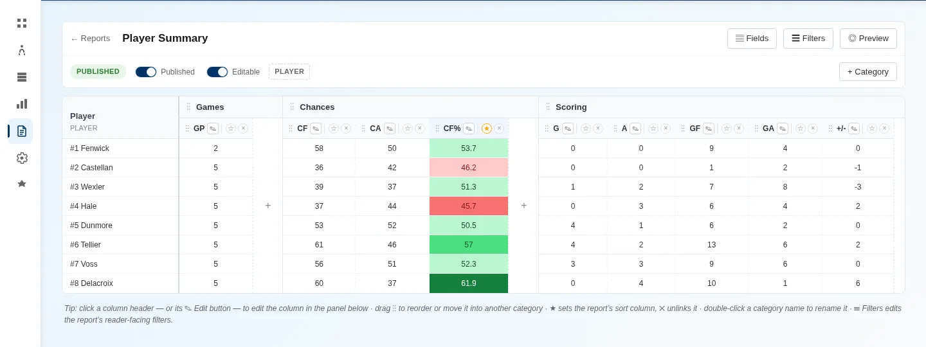Open the Fields panel
Viewport: 926px width, 347px height.
(x=752, y=39)
